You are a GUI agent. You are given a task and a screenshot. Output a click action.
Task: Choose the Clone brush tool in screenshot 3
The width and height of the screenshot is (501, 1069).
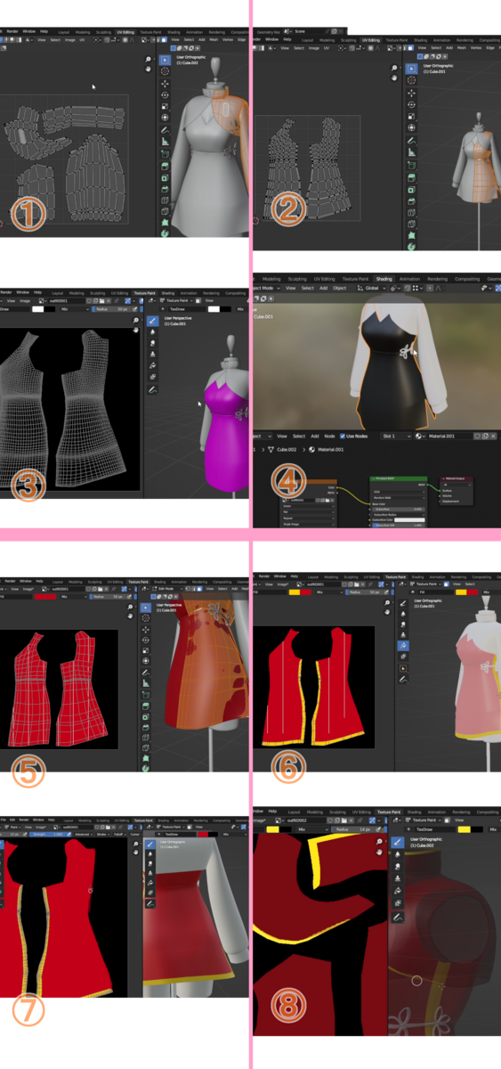pyautogui.click(x=152, y=355)
